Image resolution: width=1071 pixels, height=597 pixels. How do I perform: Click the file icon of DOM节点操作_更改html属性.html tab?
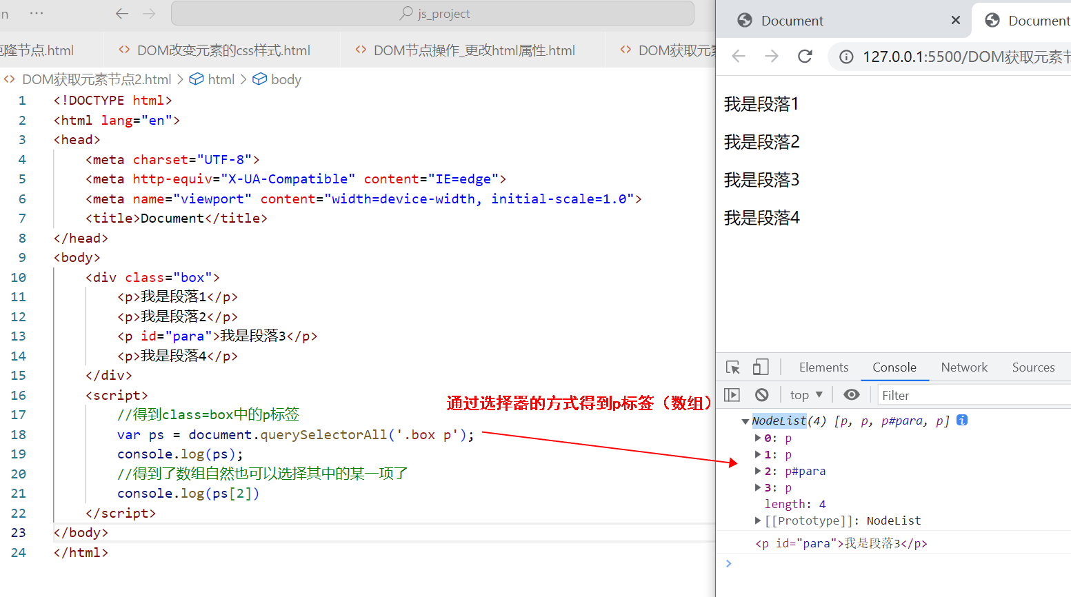coord(361,50)
